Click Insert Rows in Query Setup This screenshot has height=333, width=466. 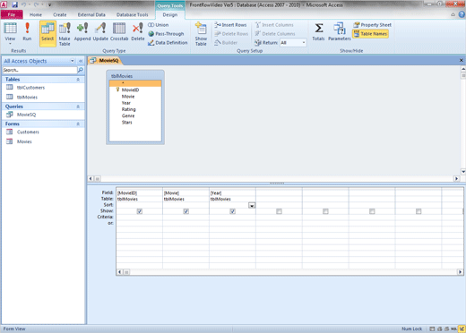tap(230, 25)
